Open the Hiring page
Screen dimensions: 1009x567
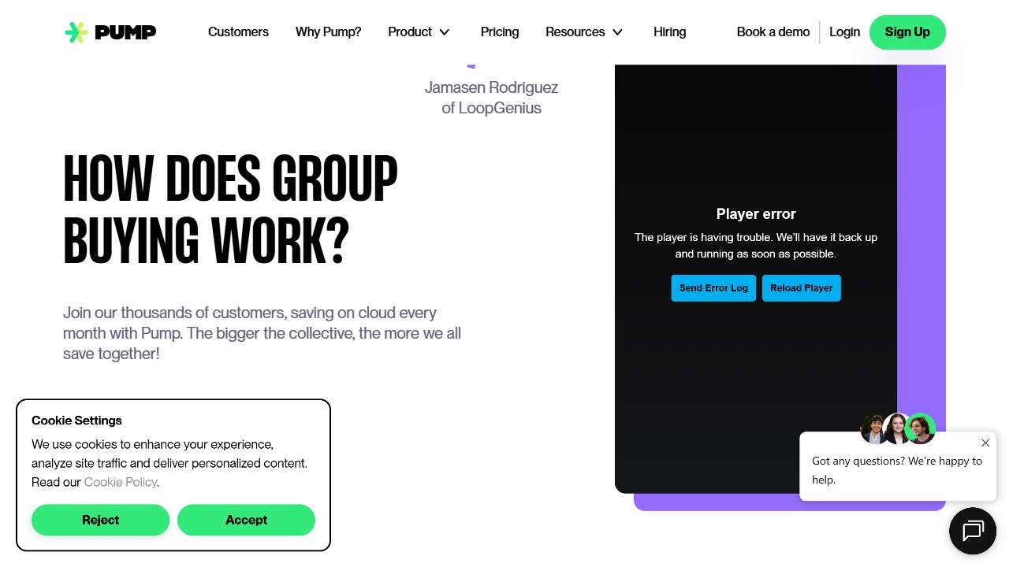click(x=669, y=32)
